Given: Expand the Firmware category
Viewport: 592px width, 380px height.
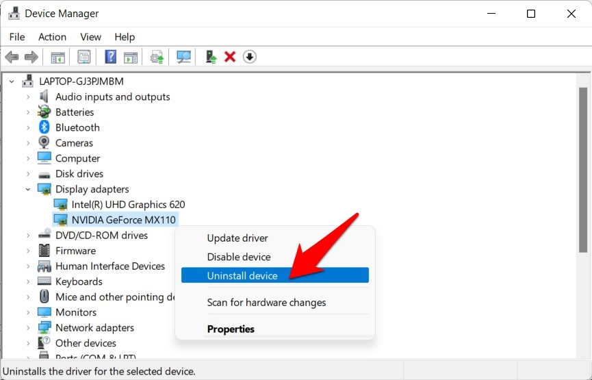Looking at the screenshot, I should [28, 251].
